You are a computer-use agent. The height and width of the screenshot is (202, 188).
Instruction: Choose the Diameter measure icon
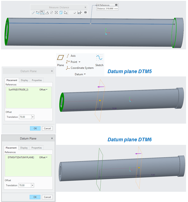click(x=52, y=12)
